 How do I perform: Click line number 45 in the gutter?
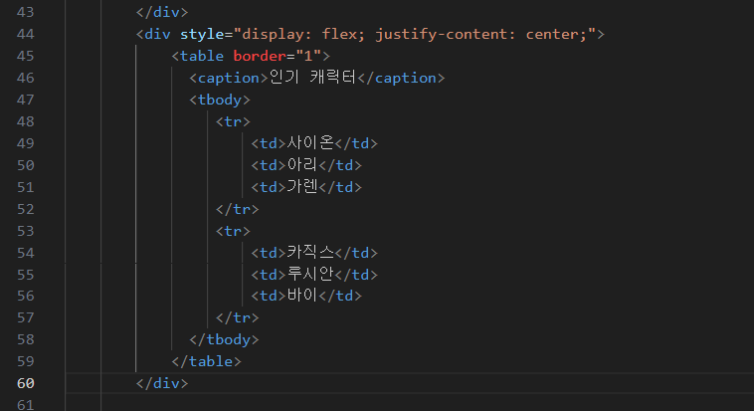[26, 56]
